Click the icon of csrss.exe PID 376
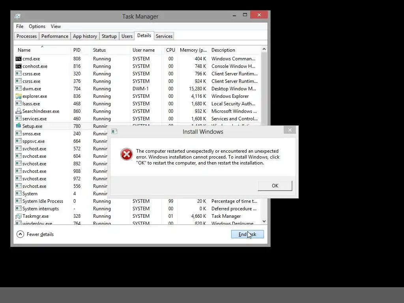 pos(18,81)
